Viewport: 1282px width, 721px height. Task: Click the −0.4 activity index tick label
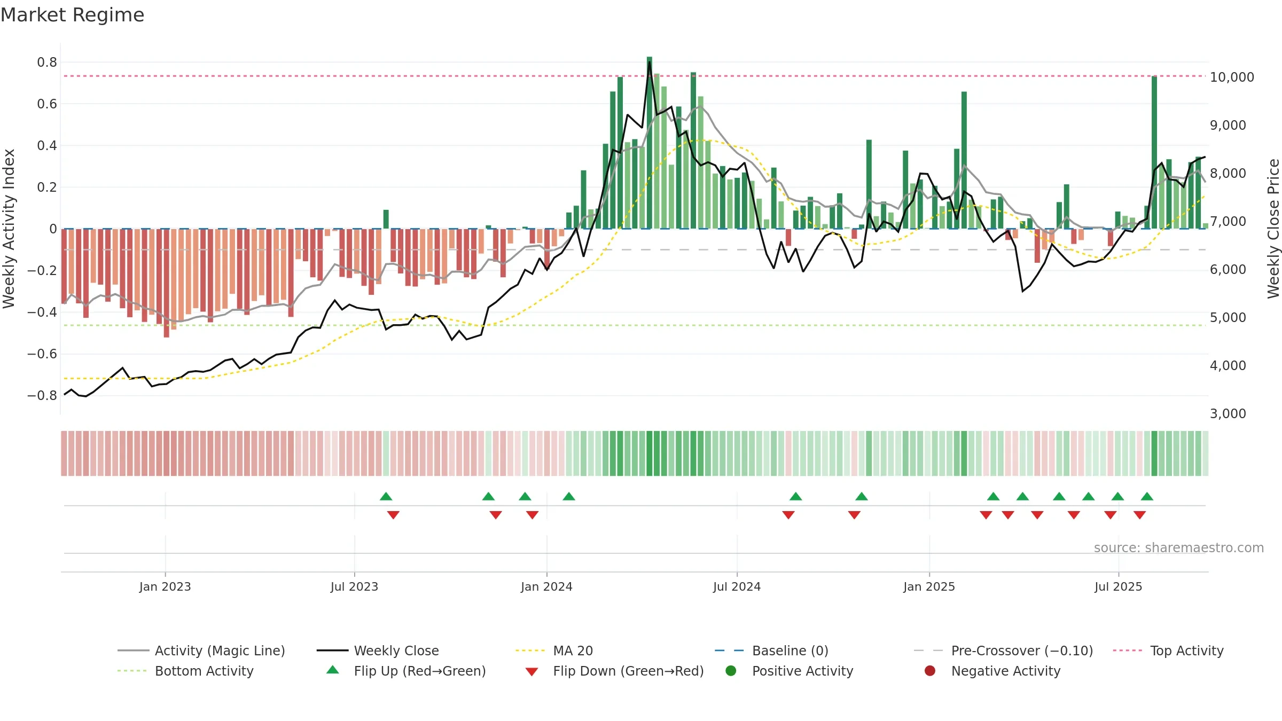click(42, 312)
